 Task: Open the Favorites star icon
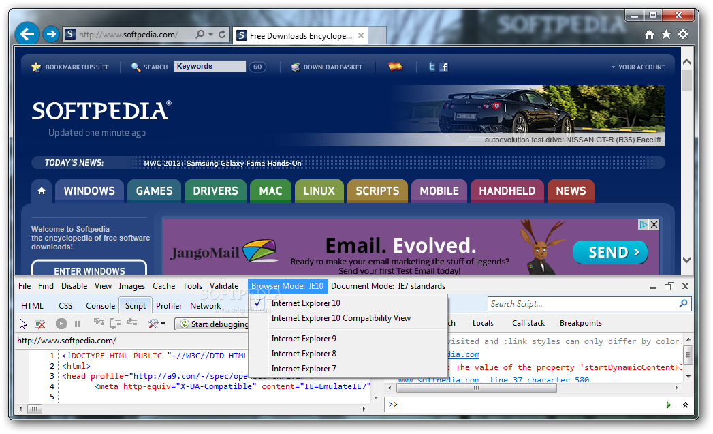666,35
